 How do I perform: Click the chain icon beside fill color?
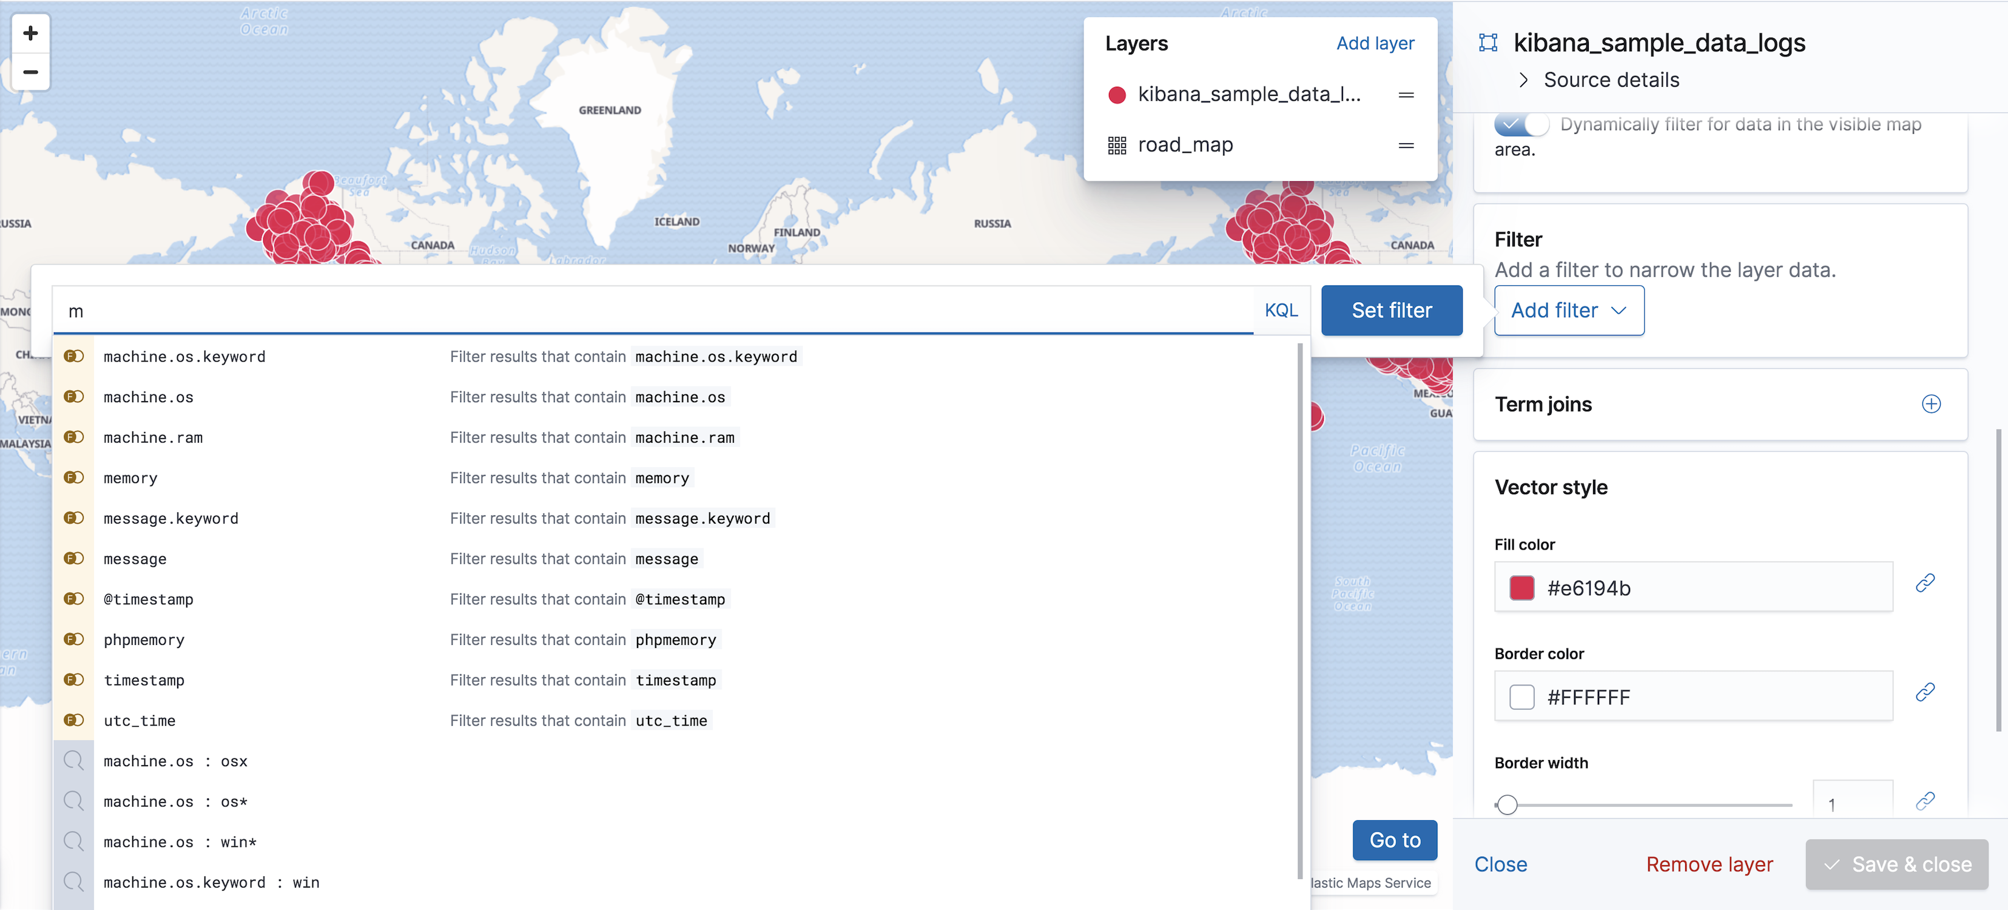(1926, 582)
